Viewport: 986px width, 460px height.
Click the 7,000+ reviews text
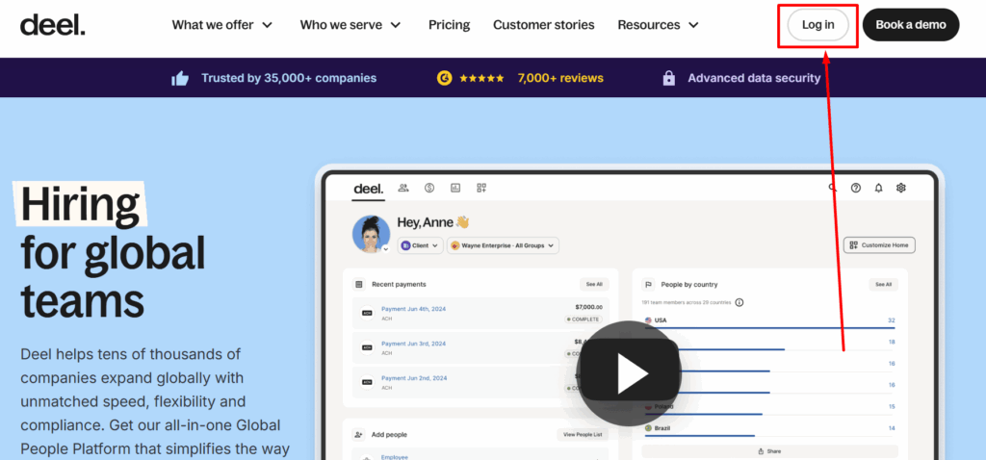click(x=560, y=79)
